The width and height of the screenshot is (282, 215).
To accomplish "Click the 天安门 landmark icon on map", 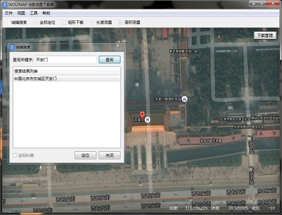I will pyautogui.click(x=147, y=120).
